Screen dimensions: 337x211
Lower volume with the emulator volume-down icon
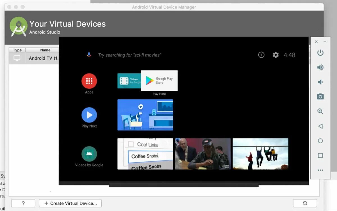pyautogui.click(x=320, y=82)
